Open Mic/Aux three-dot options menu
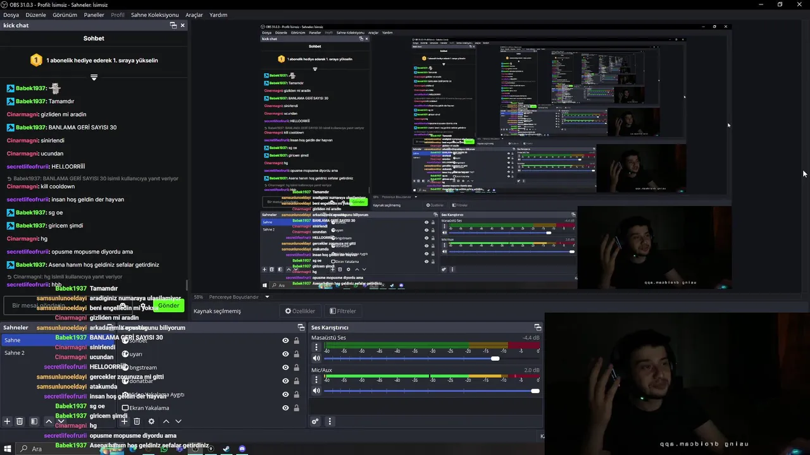The image size is (810, 455). (x=316, y=380)
